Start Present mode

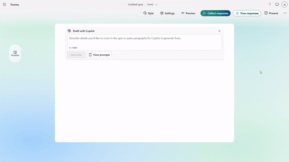click(x=271, y=13)
